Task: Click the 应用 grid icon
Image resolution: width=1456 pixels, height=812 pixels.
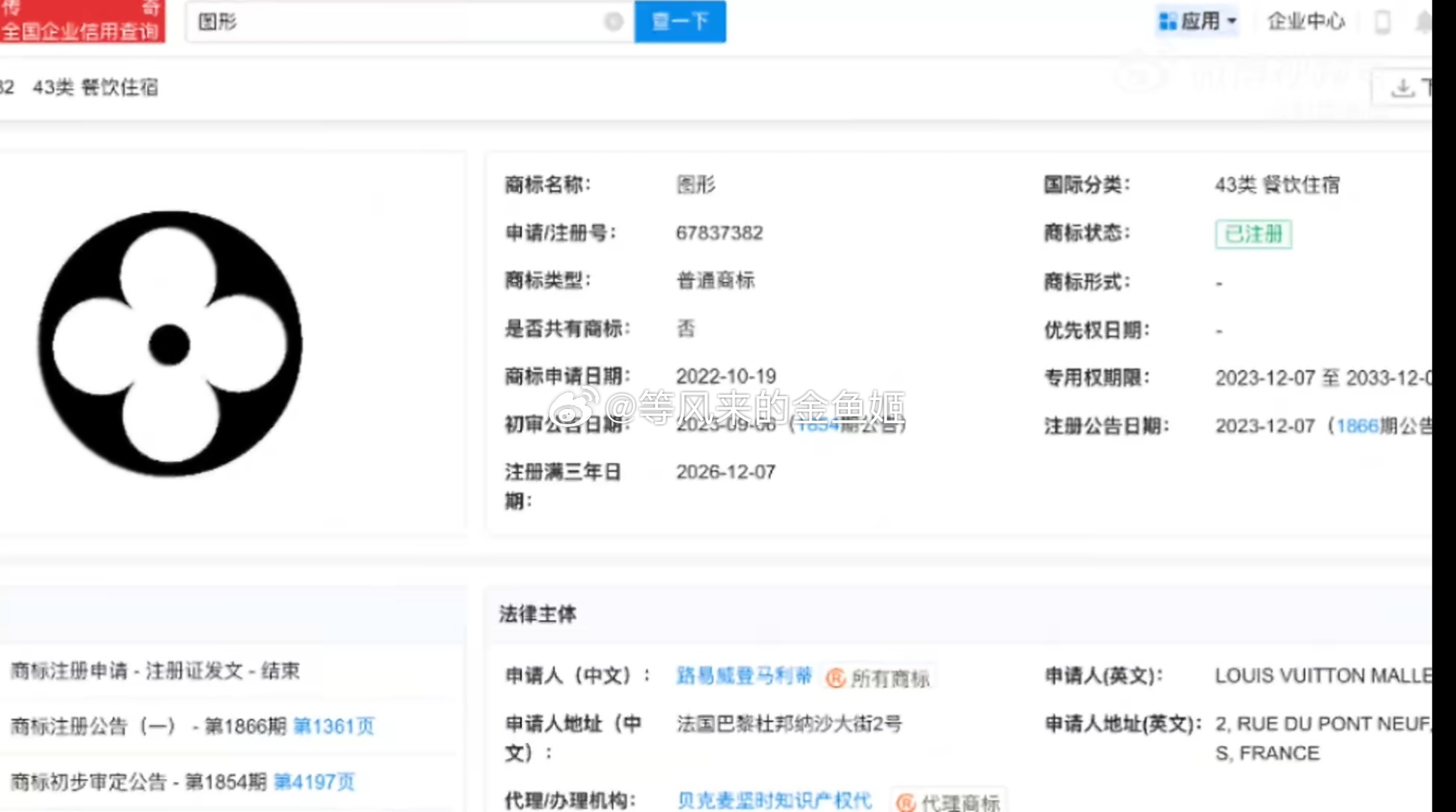Action: [1167, 22]
